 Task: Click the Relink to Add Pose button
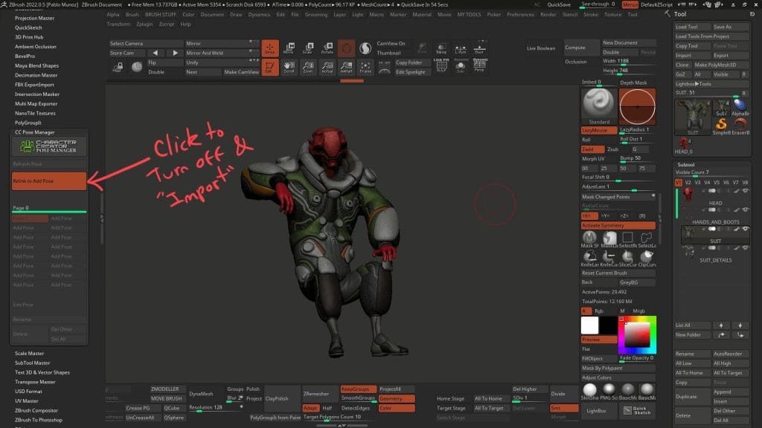coord(49,181)
